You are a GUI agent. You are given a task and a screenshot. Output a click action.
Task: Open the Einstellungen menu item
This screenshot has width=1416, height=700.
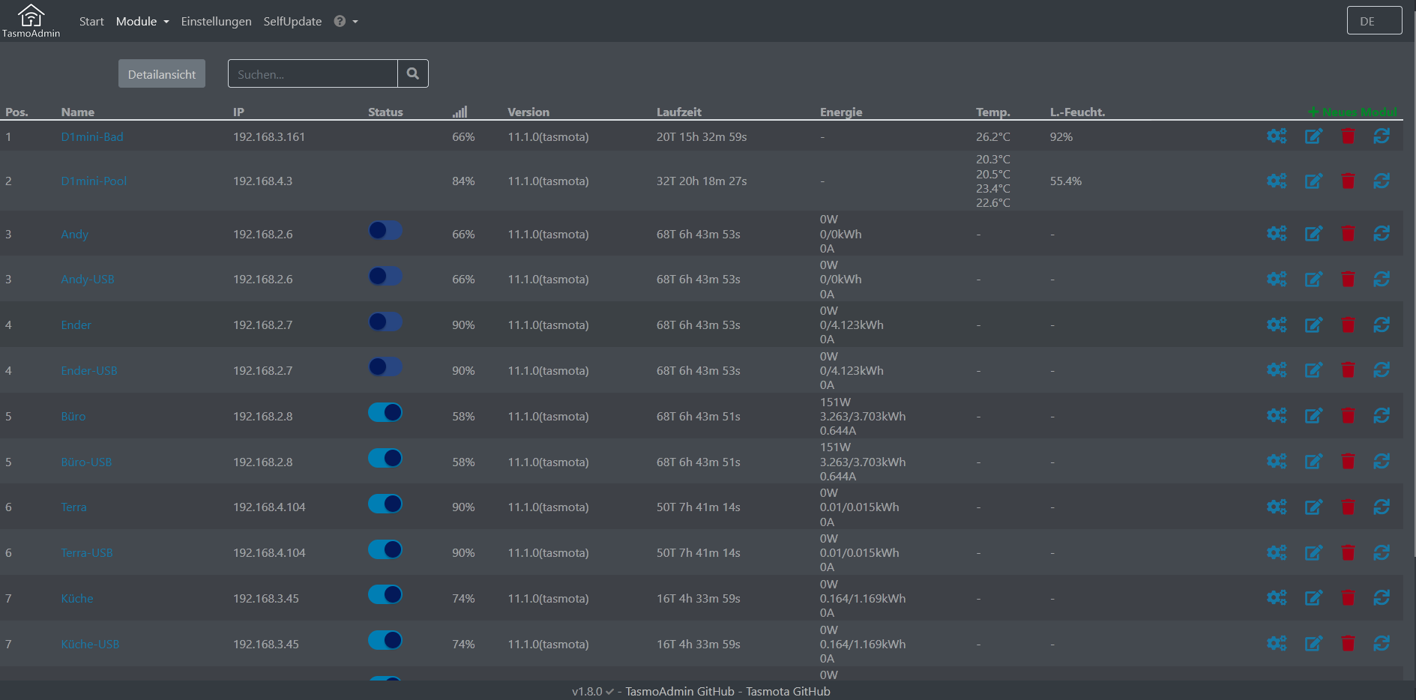point(216,21)
